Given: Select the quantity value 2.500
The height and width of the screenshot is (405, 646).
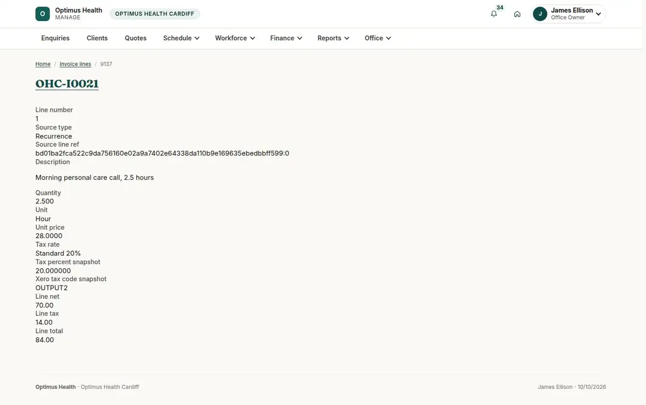Looking at the screenshot, I should (x=45, y=201).
